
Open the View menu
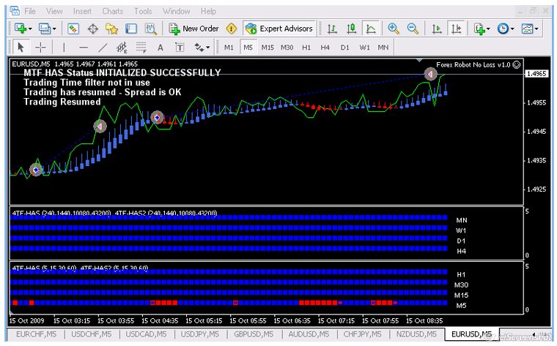point(54,11)
